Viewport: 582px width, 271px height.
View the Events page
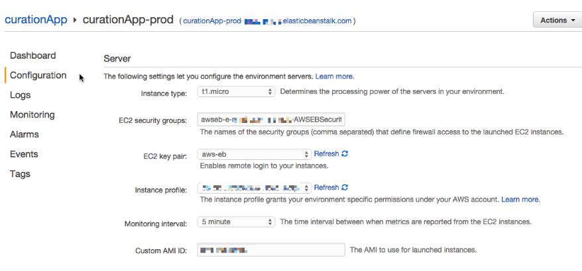coord(24,155)
